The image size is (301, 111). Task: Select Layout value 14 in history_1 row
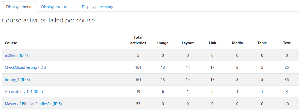pyautogui.click(x=188, y=80)
